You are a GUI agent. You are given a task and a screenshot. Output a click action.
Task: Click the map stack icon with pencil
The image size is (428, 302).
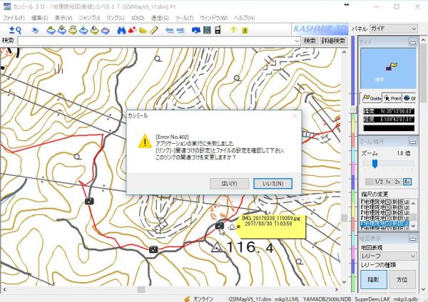pos(94,30)
